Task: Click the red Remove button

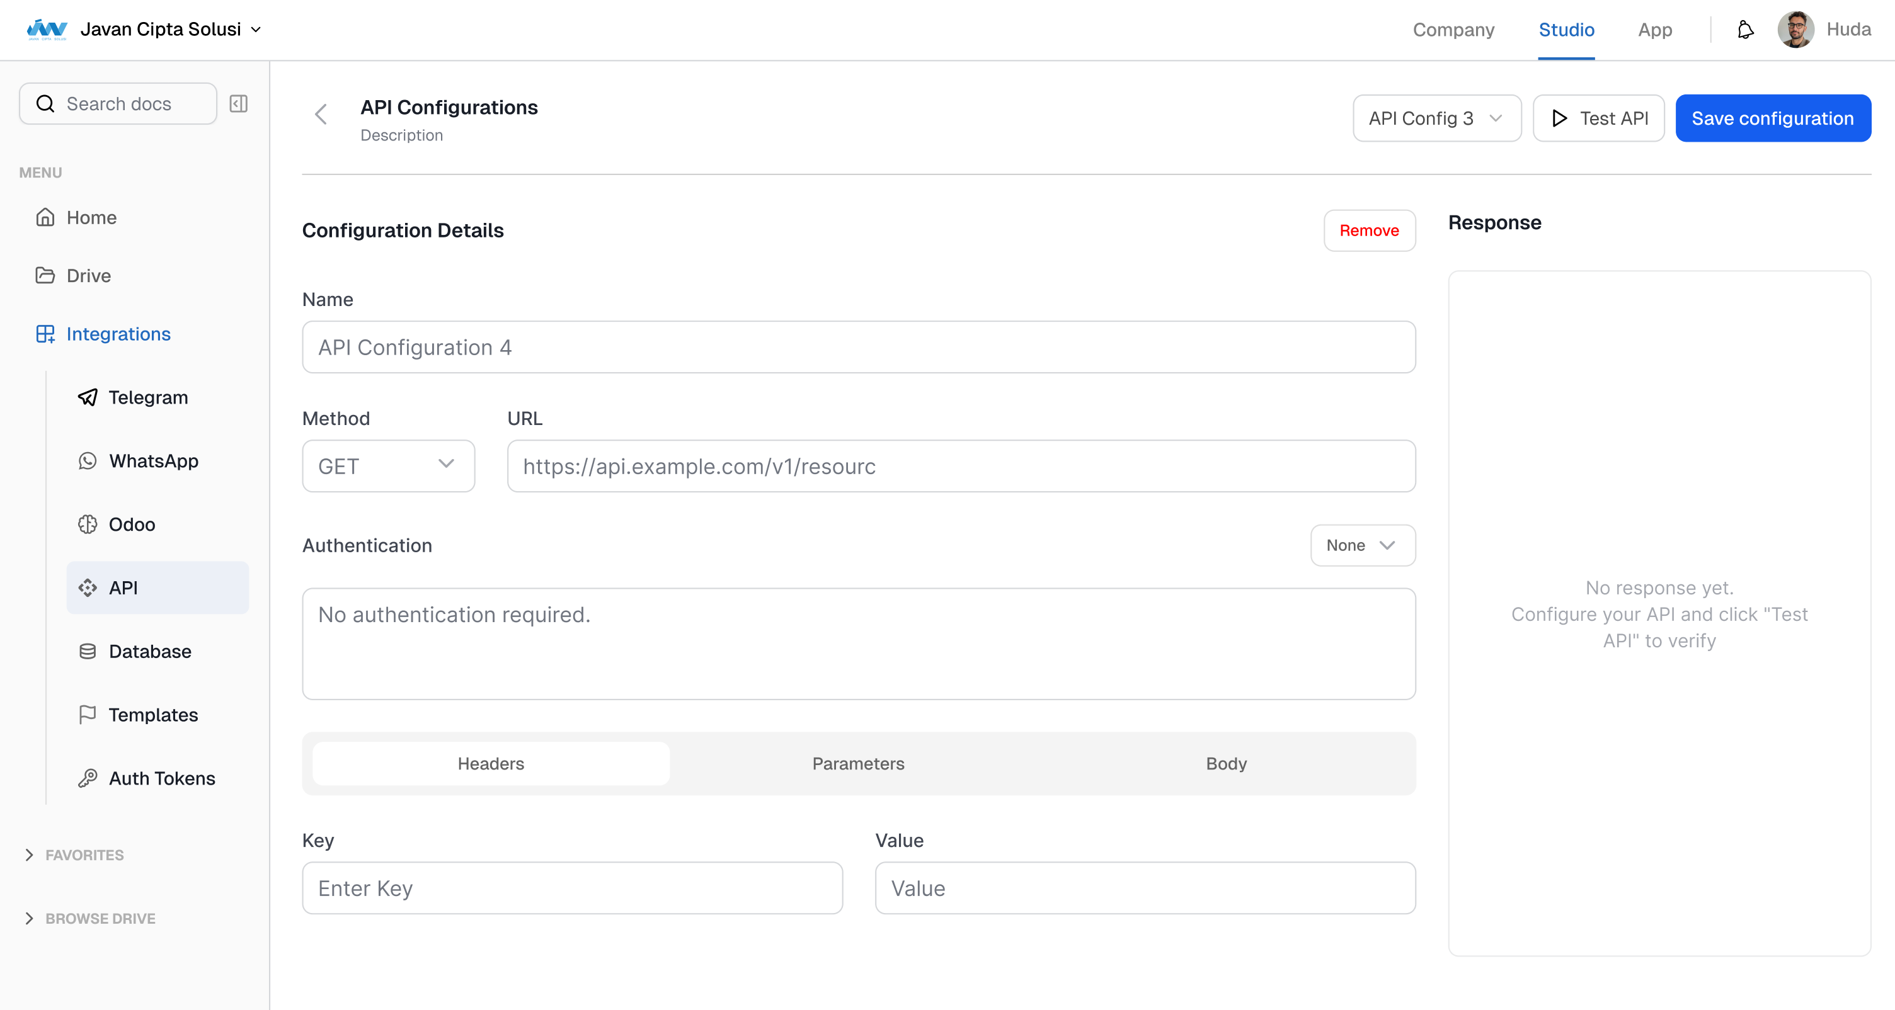Action: coord(1368,231)
